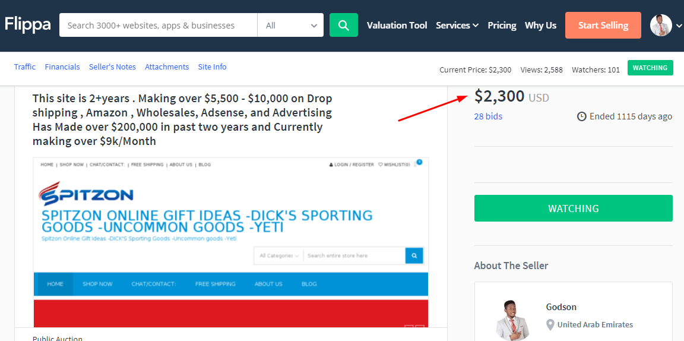The height and width of the screenshot is (341, 684).
Task: Click FREE SHIPPING in Spitzon blue navigation bar
Action: pos(215,284)
